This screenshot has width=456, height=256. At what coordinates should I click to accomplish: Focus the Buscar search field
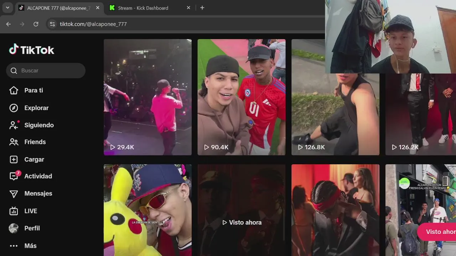point(46,70)
